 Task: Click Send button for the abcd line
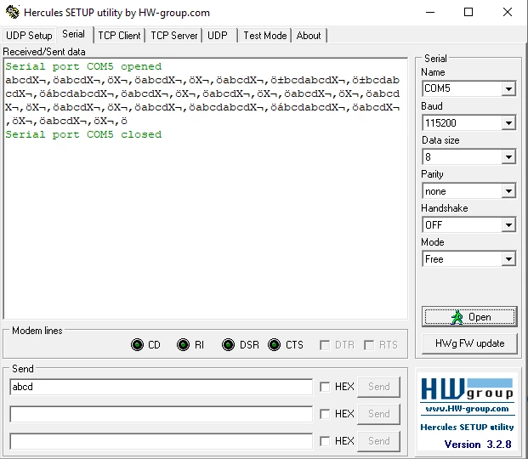pos(379,387)
